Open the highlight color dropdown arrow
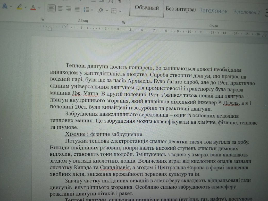 tap(26, 7)
